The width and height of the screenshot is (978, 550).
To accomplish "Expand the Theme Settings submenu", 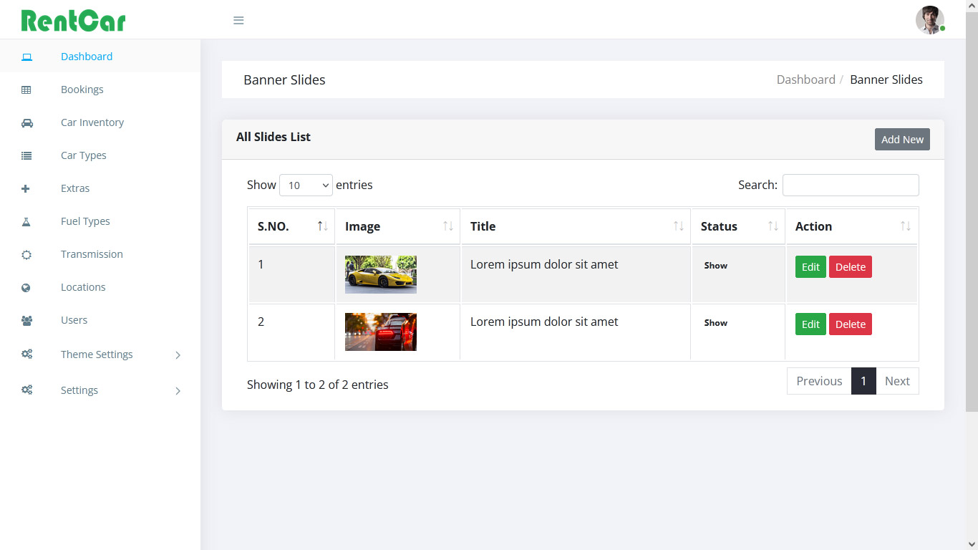I will point(97,354).
